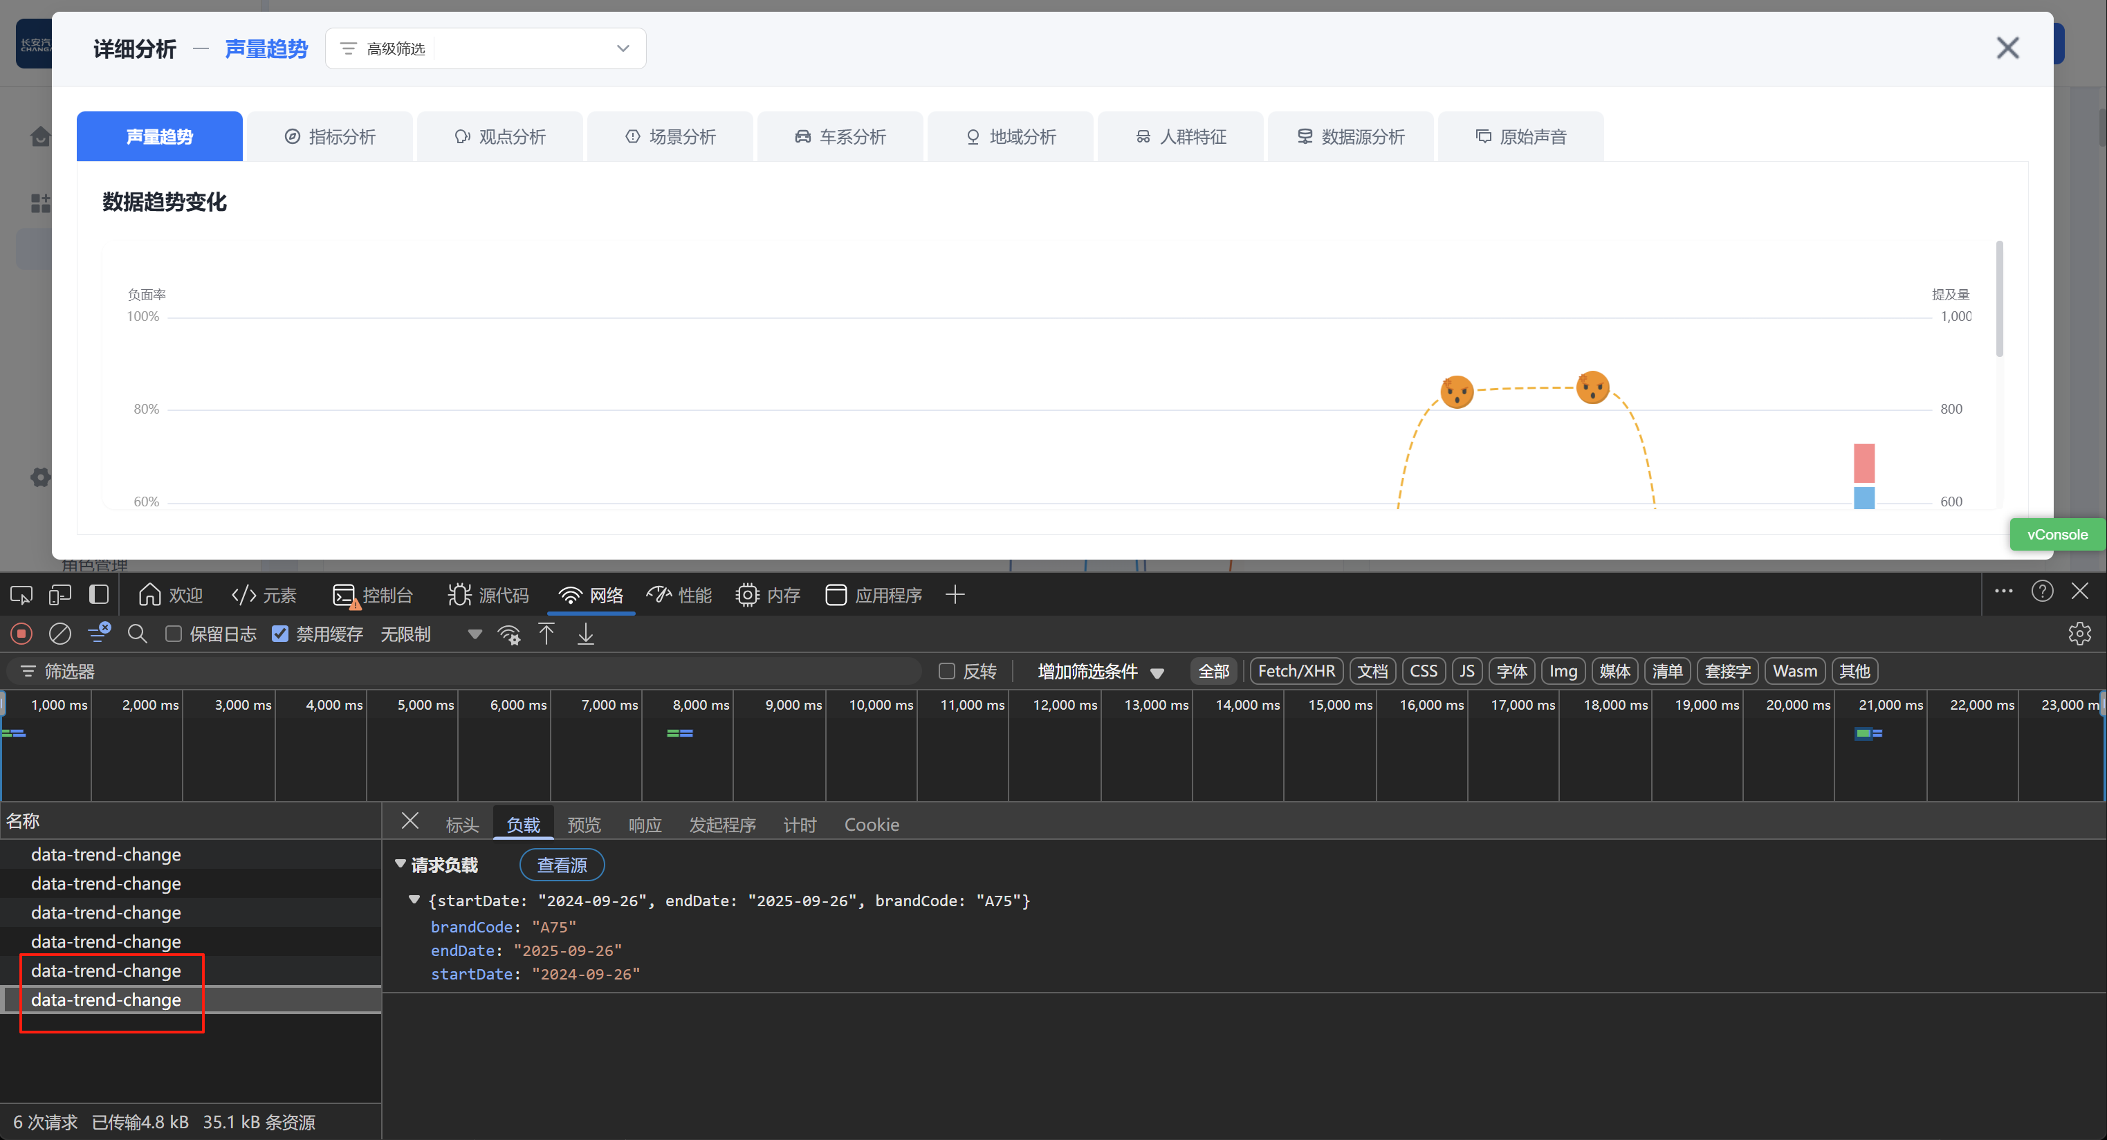Switch to the 指标分析 tab
The width and height of the screenshot is (2107, 1140).
coord(330,136)
